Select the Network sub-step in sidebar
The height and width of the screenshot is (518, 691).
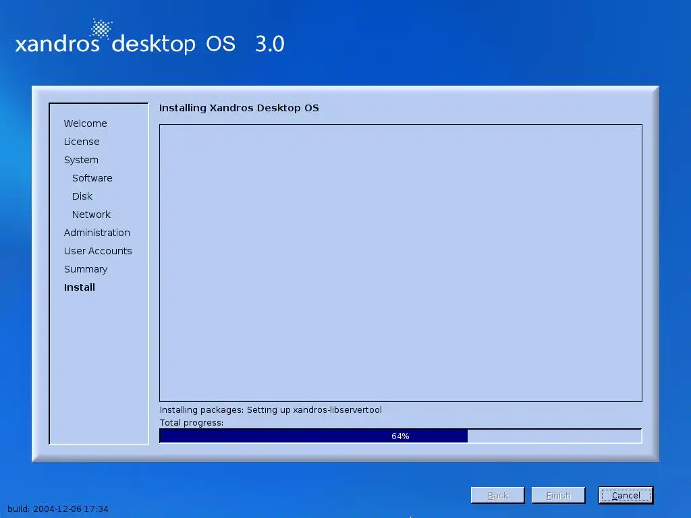click(x=91, y=214)
